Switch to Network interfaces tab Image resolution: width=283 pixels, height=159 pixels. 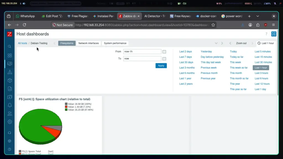88,43
